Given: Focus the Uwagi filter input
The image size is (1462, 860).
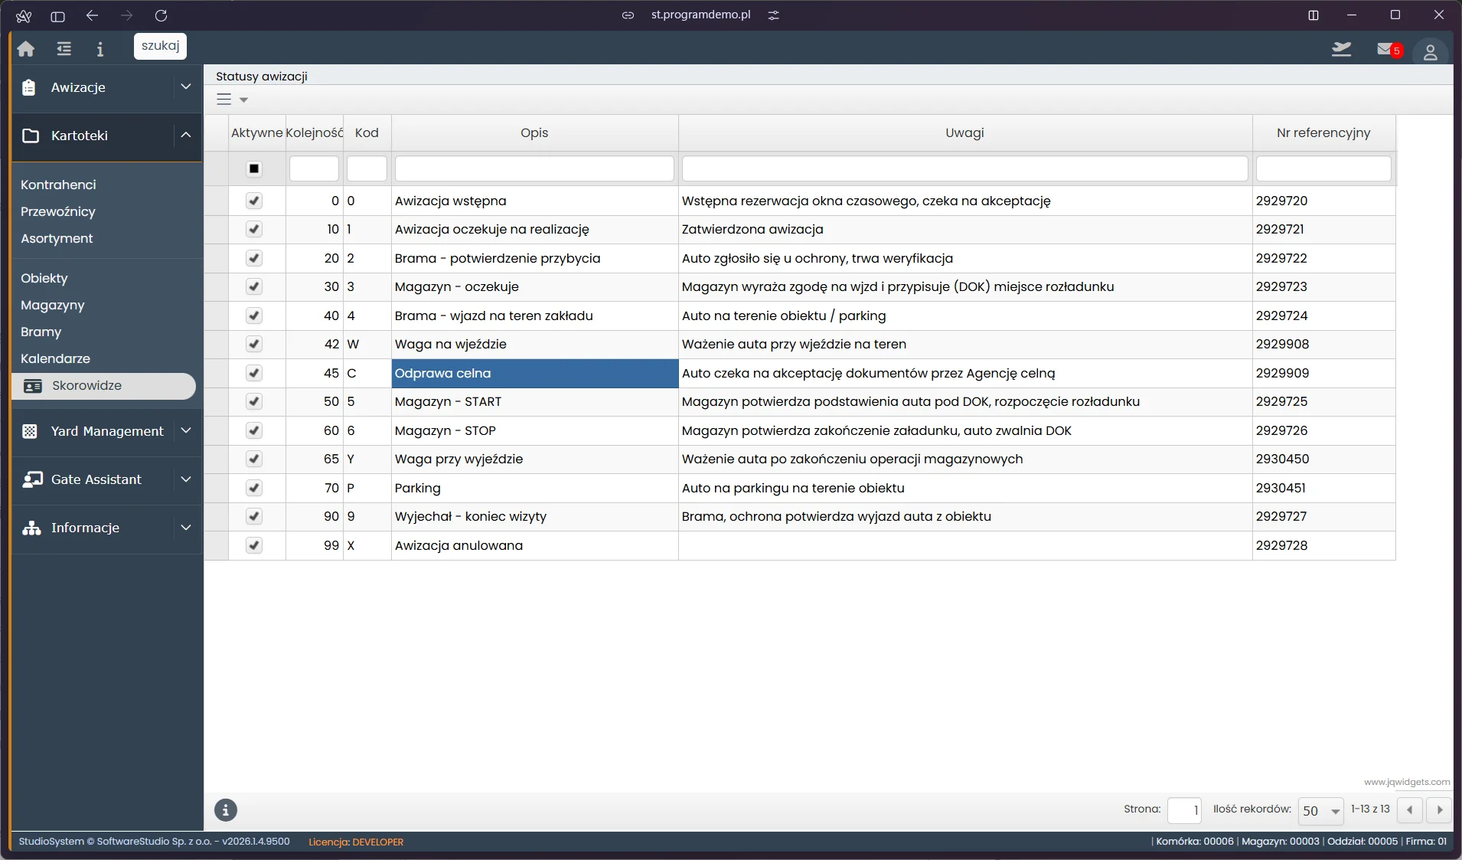Looking at the screenshot, I should click(x=964, y=168).
